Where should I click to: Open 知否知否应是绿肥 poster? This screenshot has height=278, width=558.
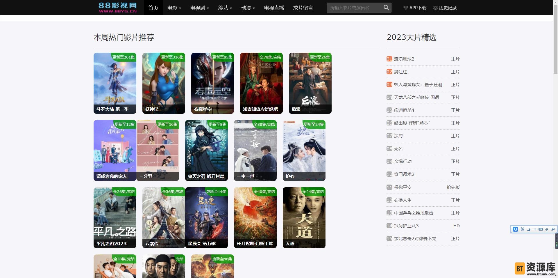(x=261, y=83)
